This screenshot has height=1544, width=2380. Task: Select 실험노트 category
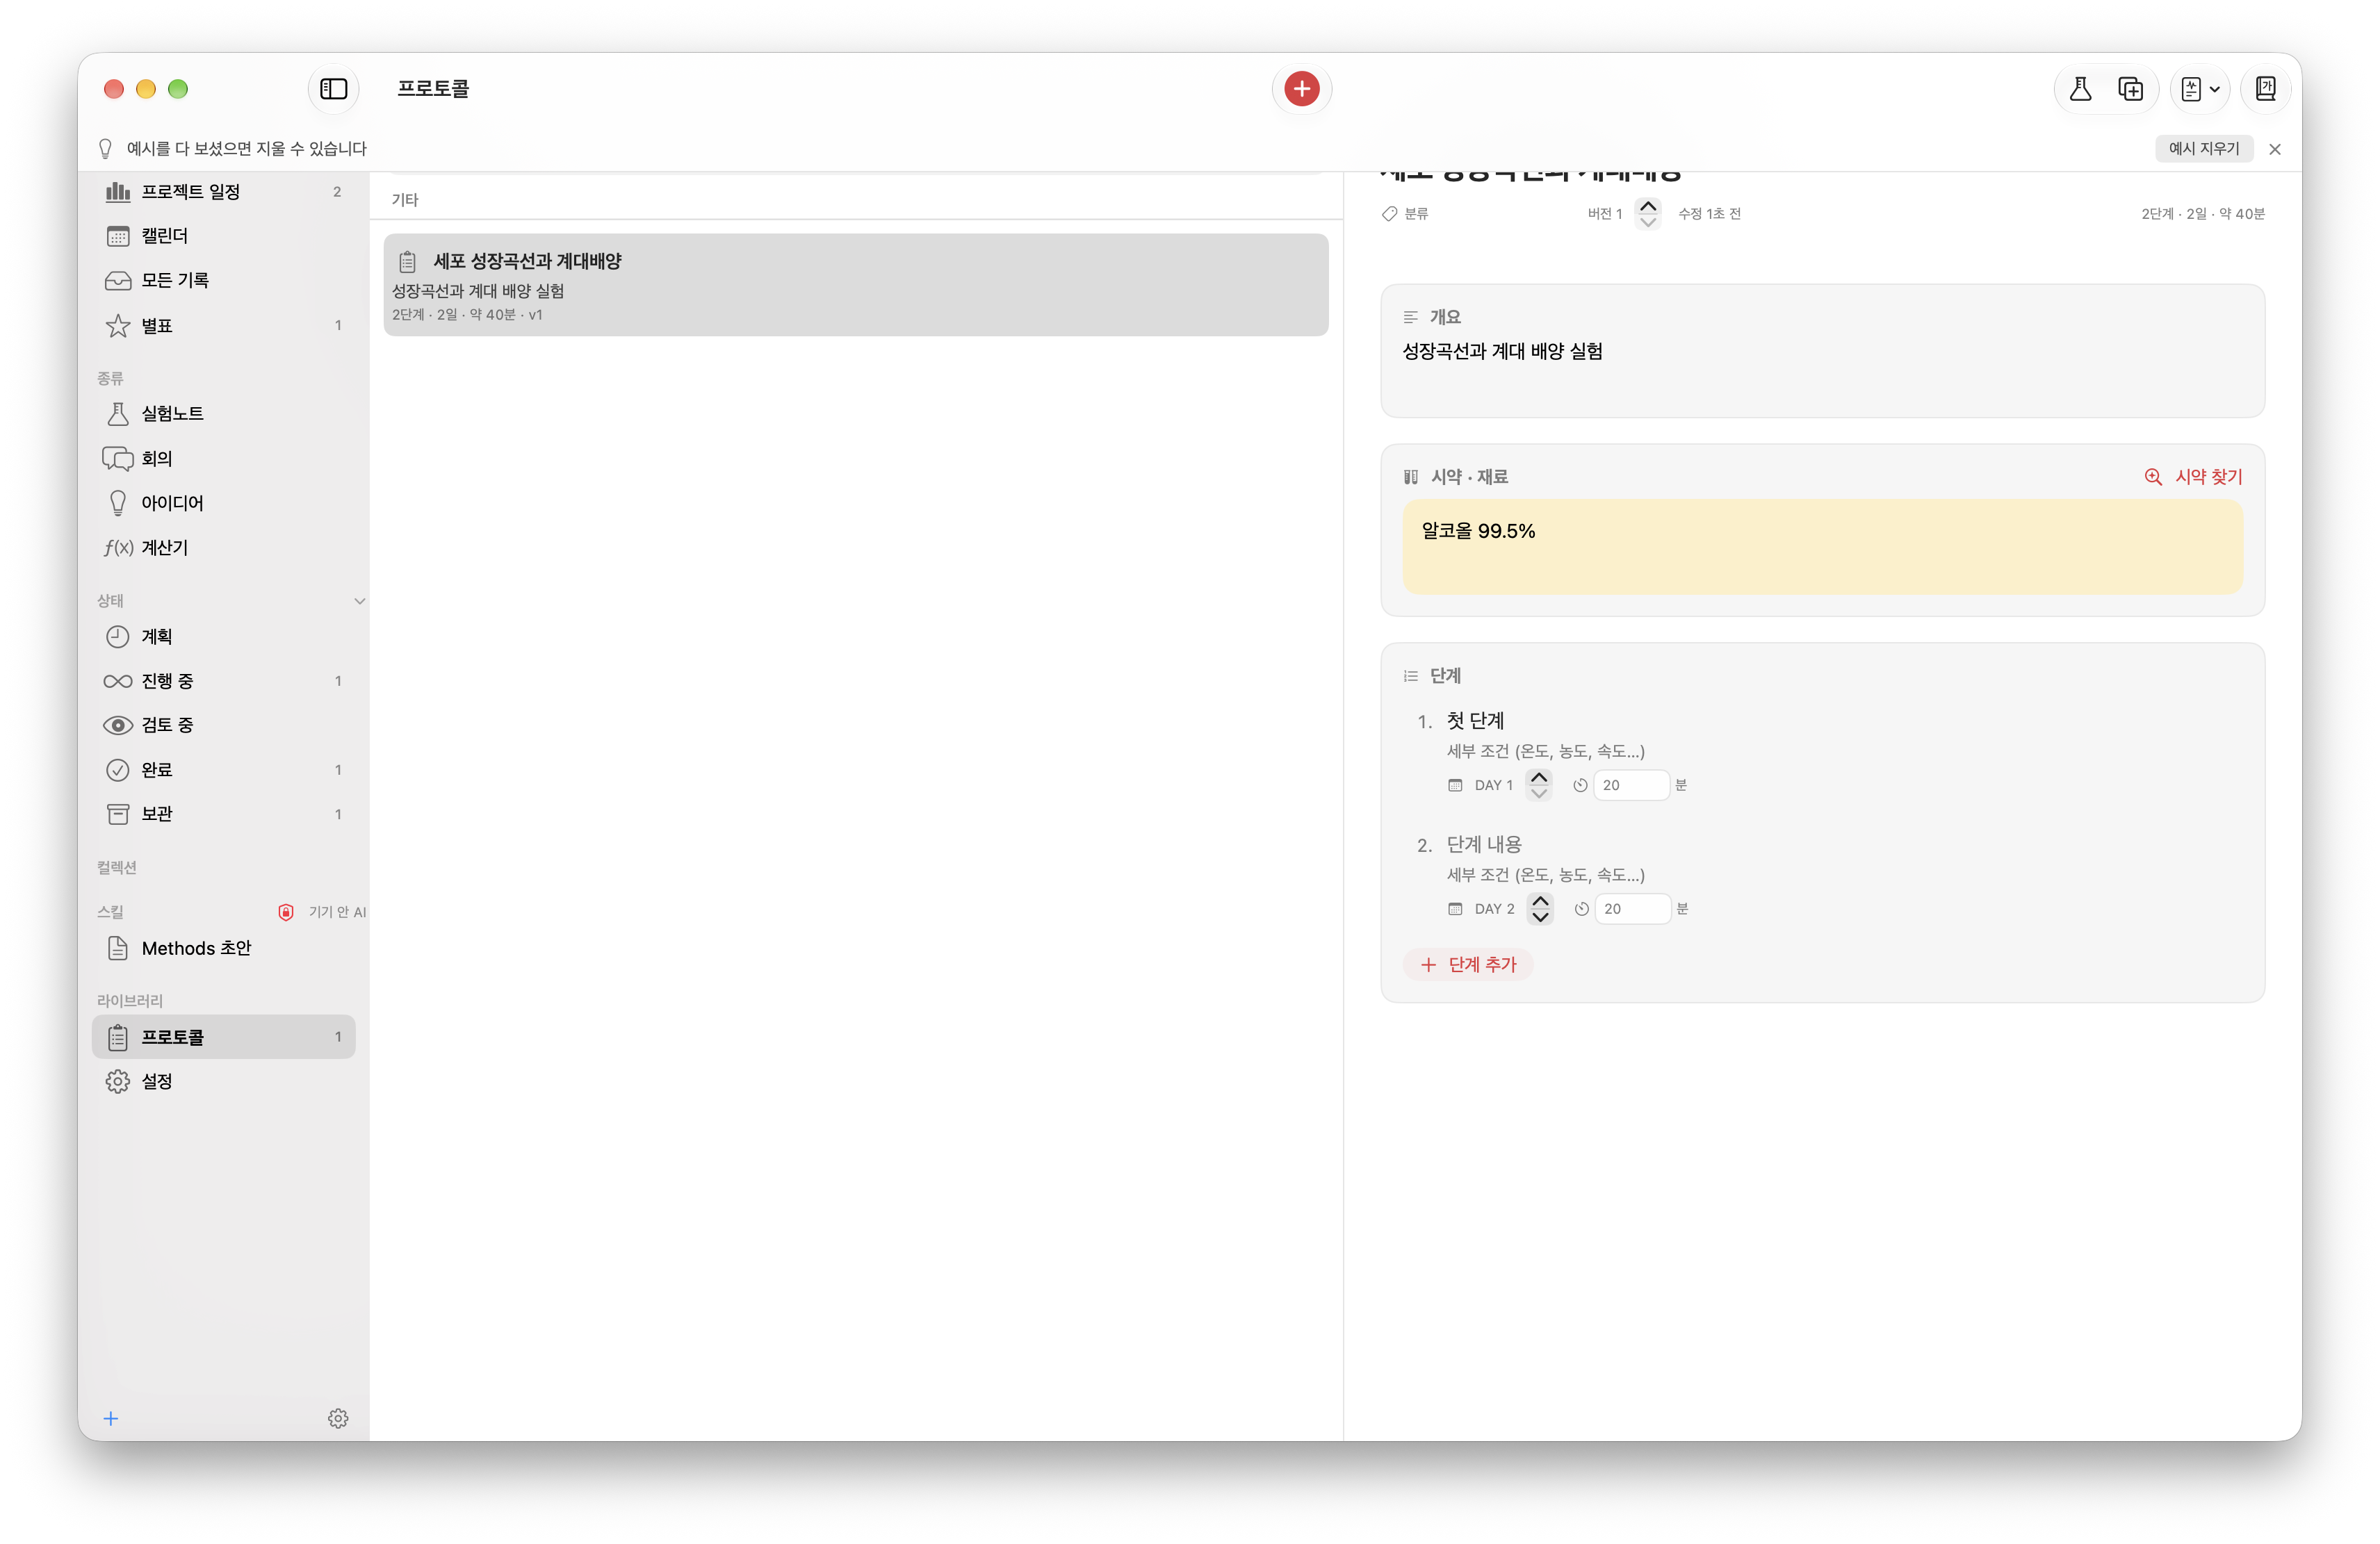tap(224, 413)
